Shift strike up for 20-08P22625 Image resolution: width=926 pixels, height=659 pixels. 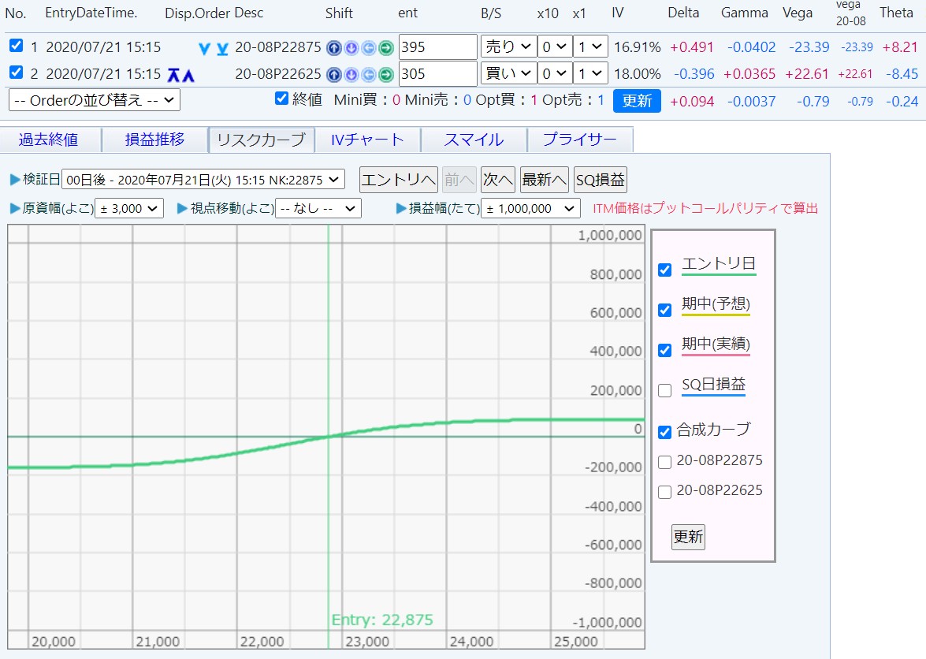(x=334, y=74)
